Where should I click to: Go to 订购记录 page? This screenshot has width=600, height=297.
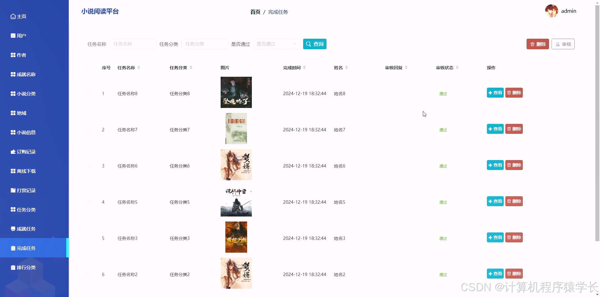pos(34,152)
